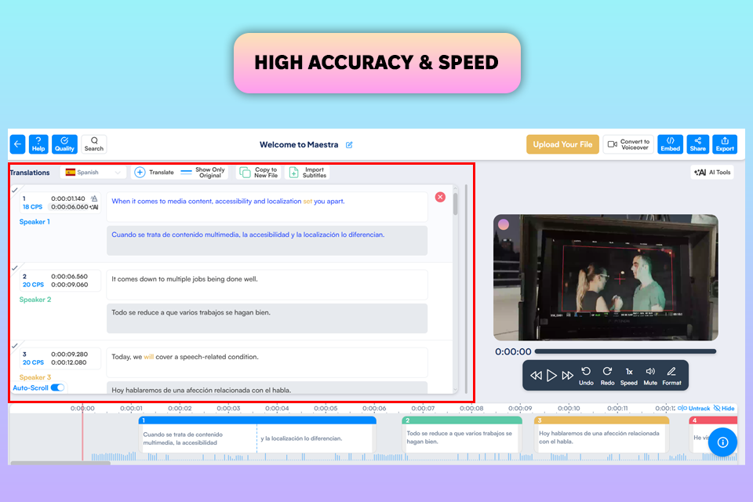Click the Redo button

[607, 376]
